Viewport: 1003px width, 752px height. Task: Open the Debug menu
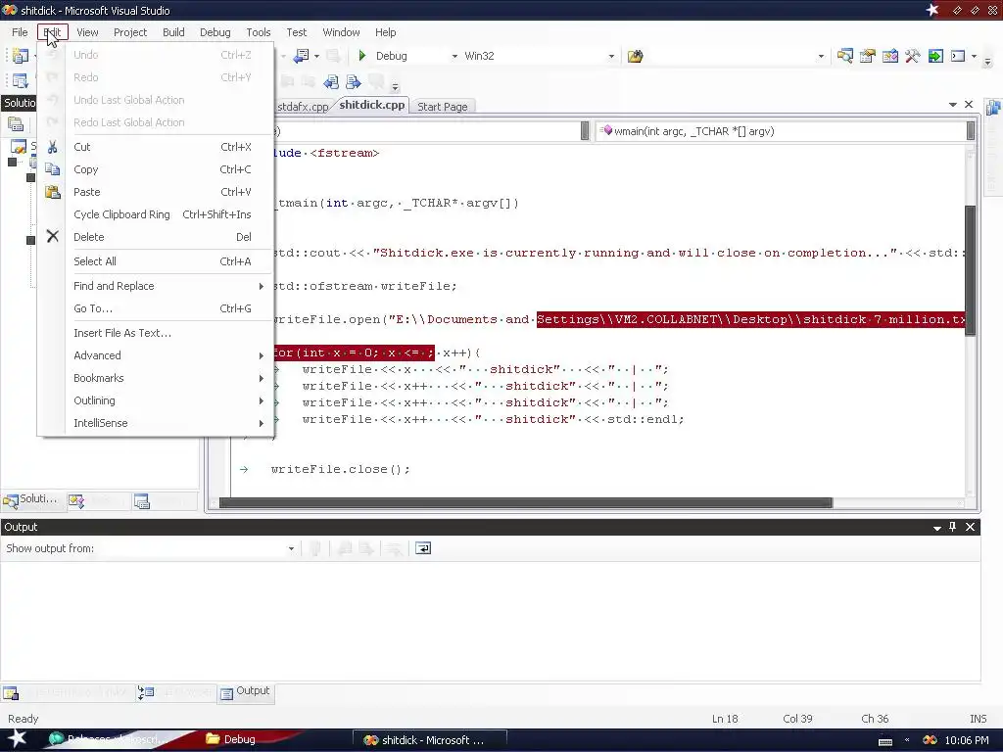point(215,32)
